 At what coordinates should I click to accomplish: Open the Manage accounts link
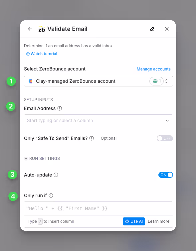153,69
